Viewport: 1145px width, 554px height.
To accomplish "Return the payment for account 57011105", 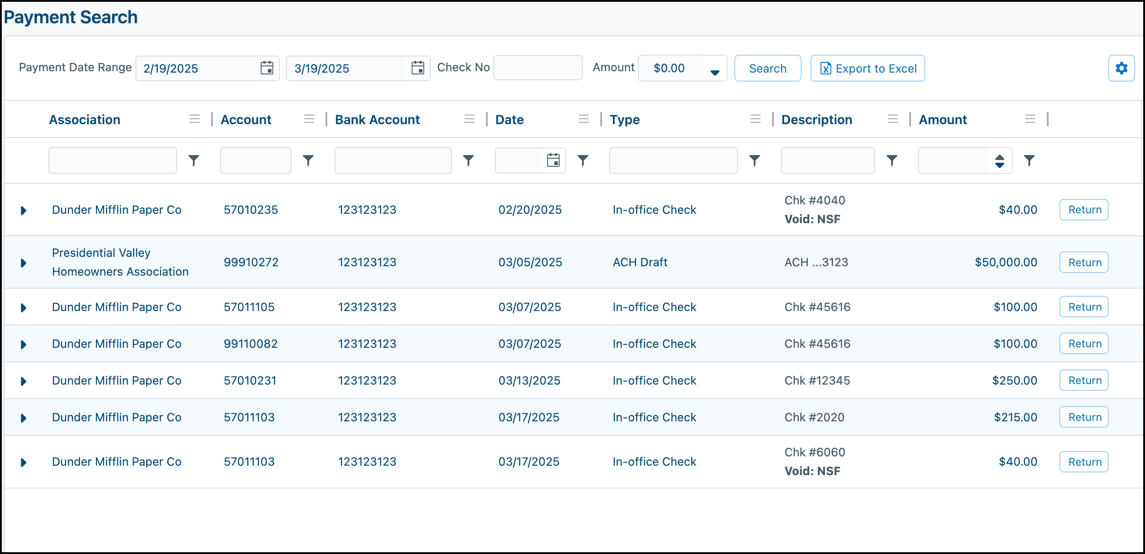I will coord(1084,307).
